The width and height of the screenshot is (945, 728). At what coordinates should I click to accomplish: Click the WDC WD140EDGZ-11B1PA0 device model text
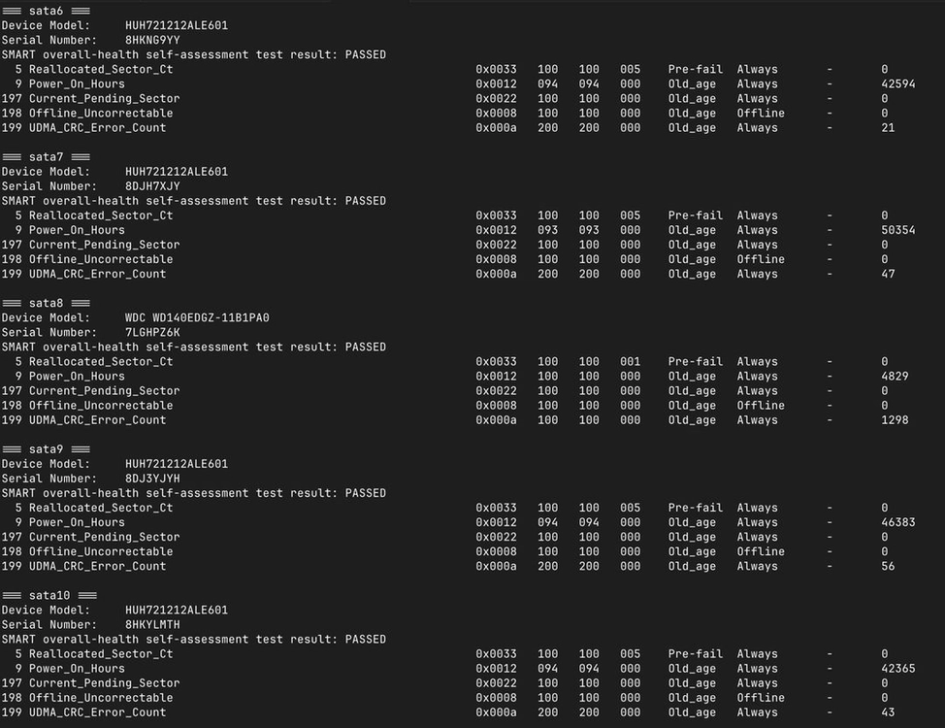[x=197, y=317]
